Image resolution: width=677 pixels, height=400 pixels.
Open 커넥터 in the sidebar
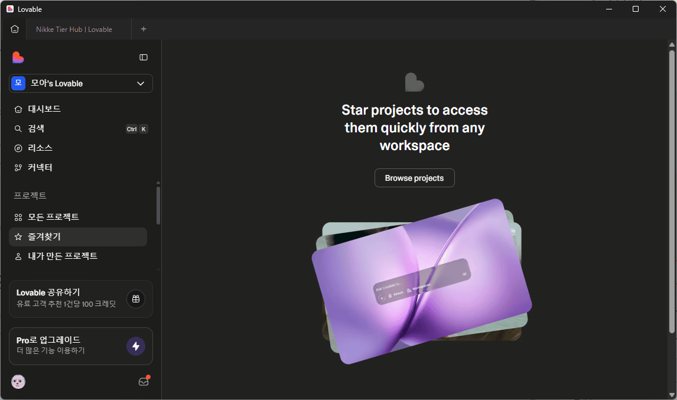click(78, 168)
